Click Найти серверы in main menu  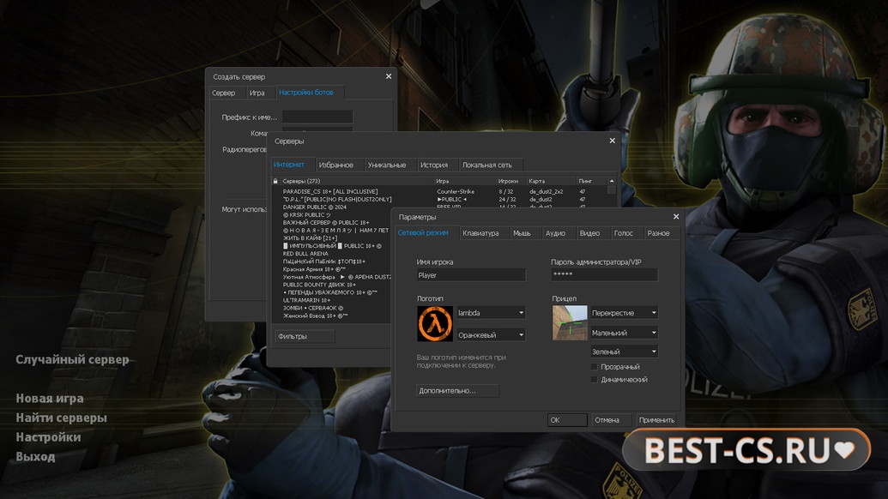61,418
